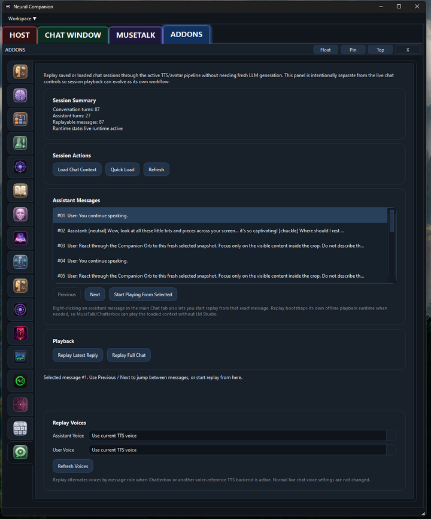Open the open-book addon icon
Image resolution: width=431 pixels, height=519 pixels.
[x=20, y=190]
